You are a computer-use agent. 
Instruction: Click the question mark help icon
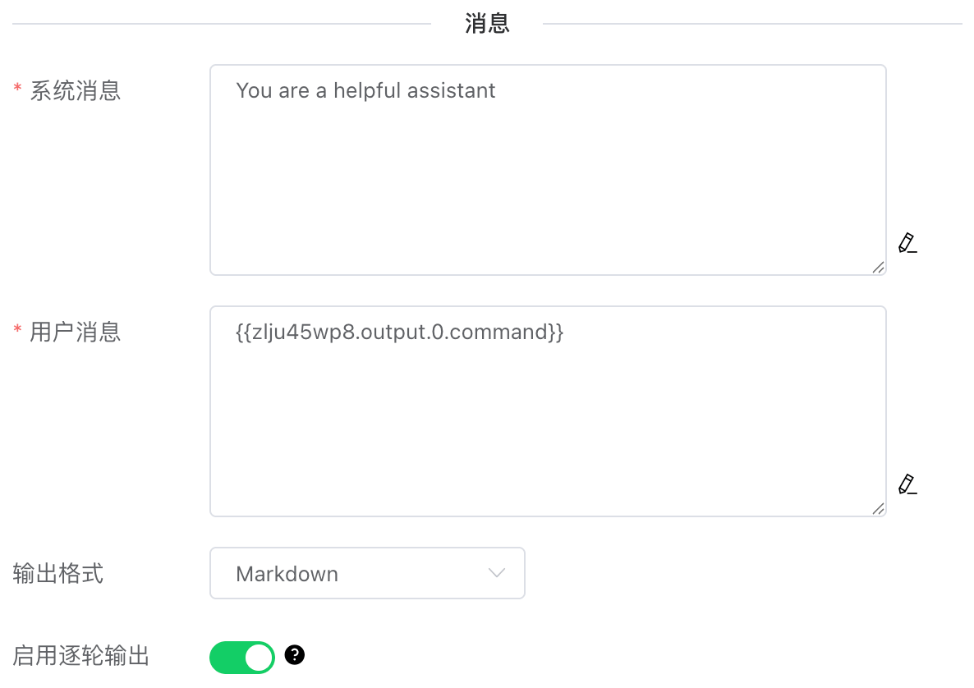[295, 655]
